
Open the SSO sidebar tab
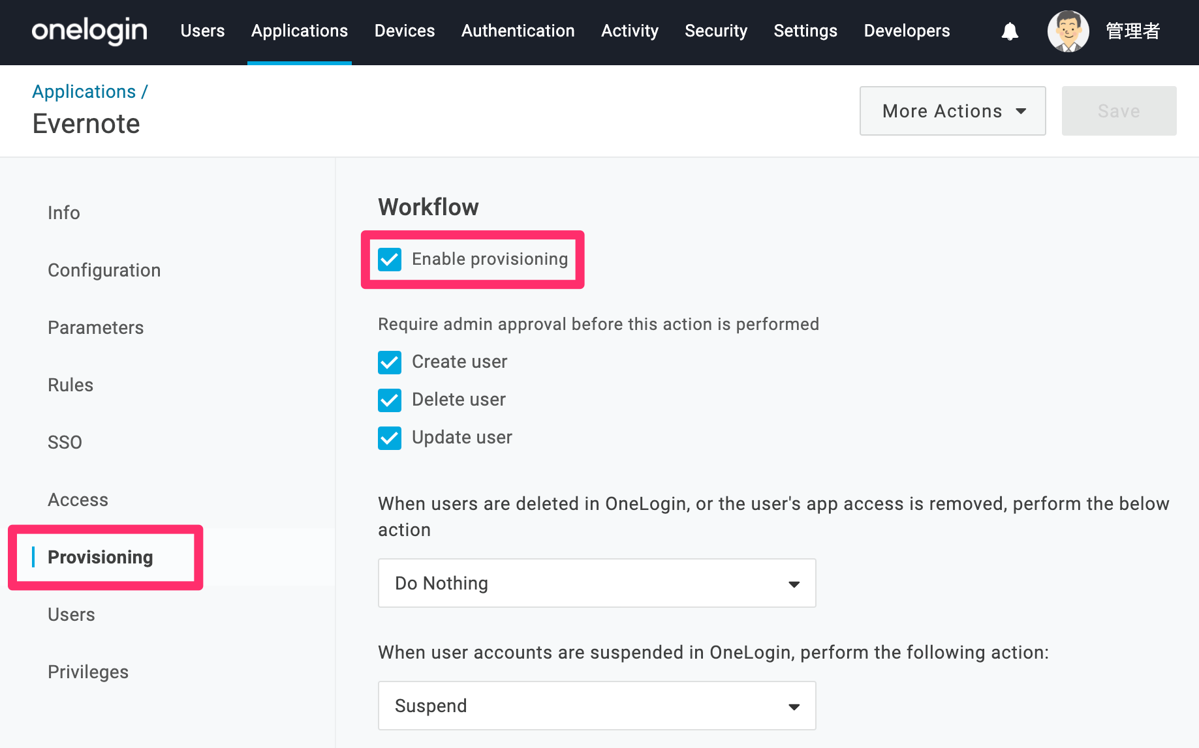[65, 442]
